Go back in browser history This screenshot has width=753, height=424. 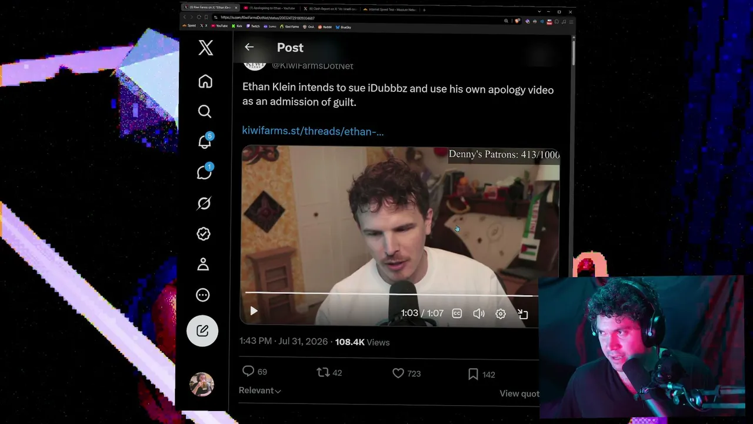(x=184, y=17)
